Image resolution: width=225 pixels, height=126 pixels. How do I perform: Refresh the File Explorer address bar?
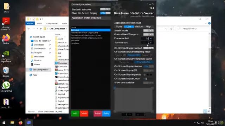pos(171,29)
